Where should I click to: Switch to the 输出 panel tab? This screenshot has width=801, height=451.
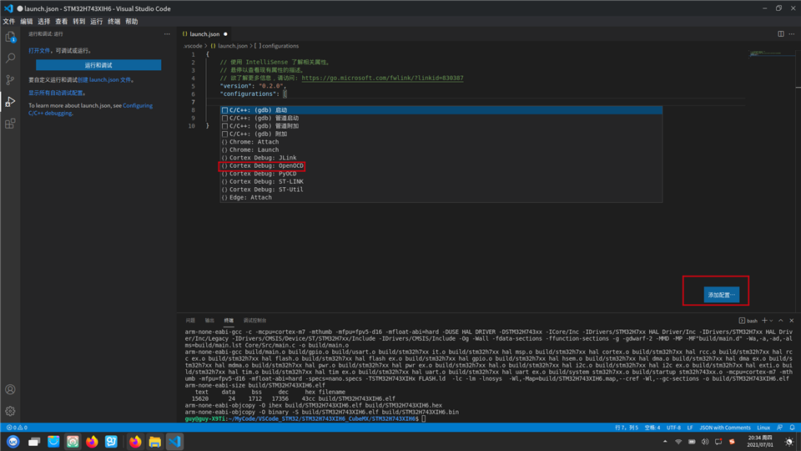209,321
